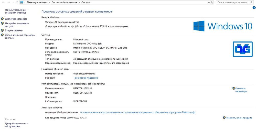Open license agreement Условия лицензионного соглашения link
The height and width of the screenshot is (131, 256).
pyautogui.click(x=138, y=112)
